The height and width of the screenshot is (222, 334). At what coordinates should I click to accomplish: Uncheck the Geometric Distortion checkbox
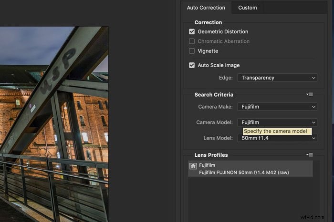coord(192,32)
